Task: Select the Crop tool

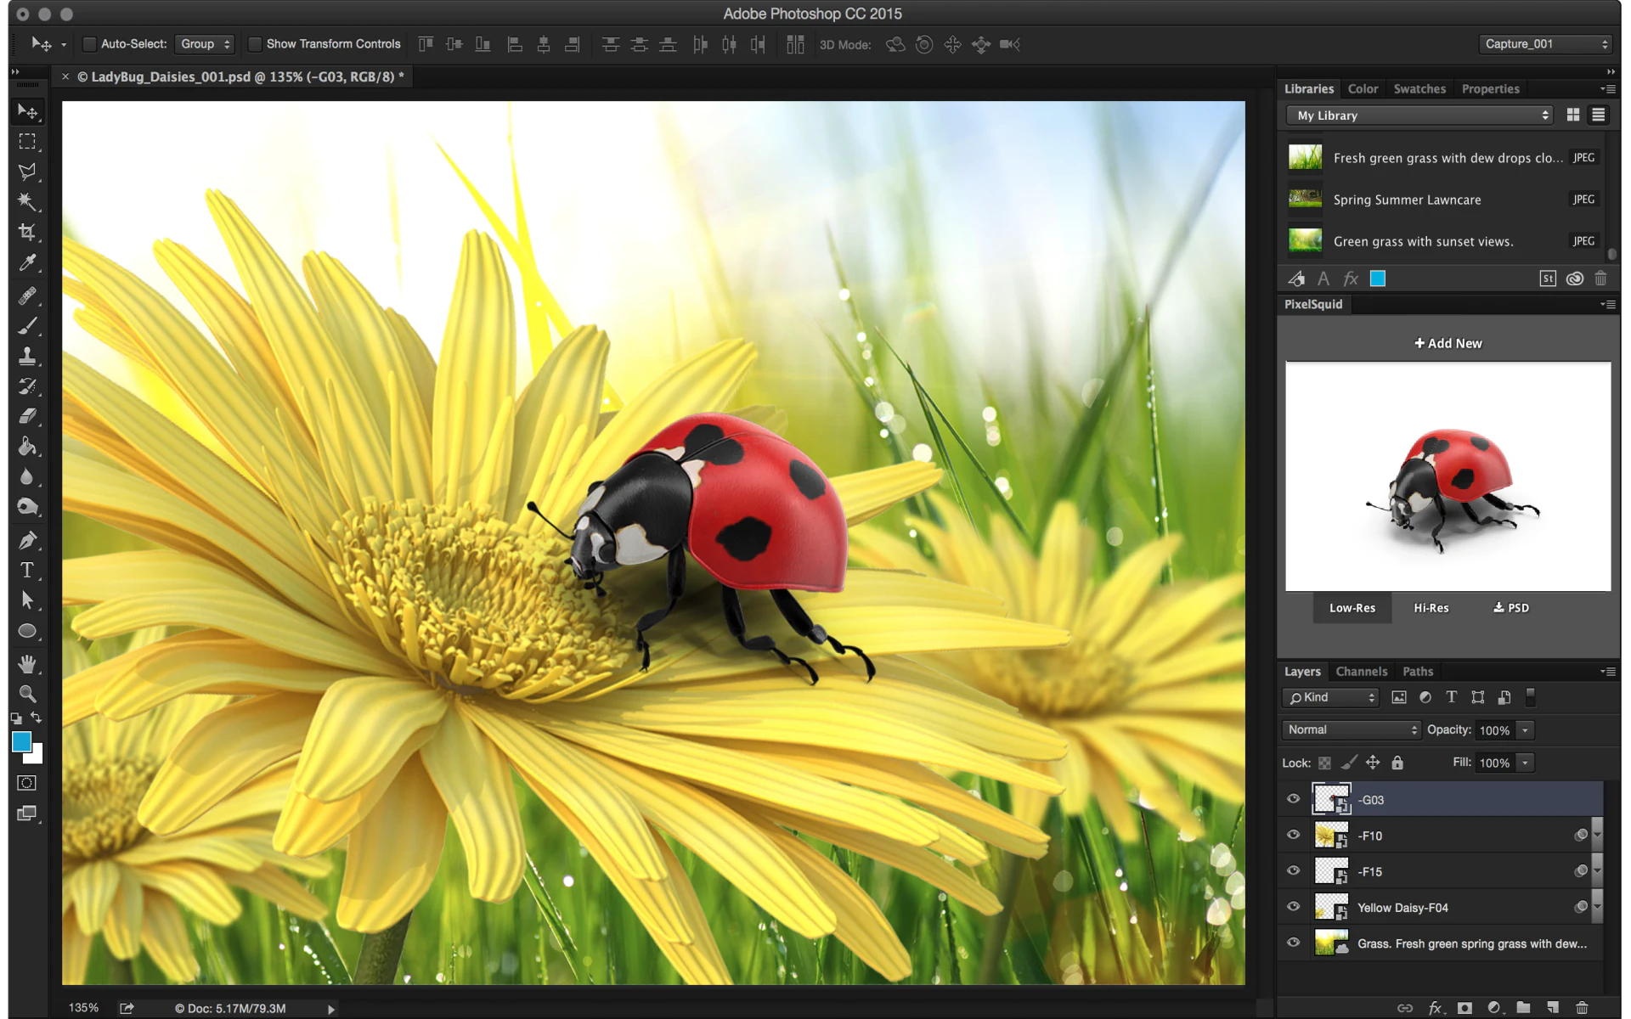Action: (x=27, y=232)
